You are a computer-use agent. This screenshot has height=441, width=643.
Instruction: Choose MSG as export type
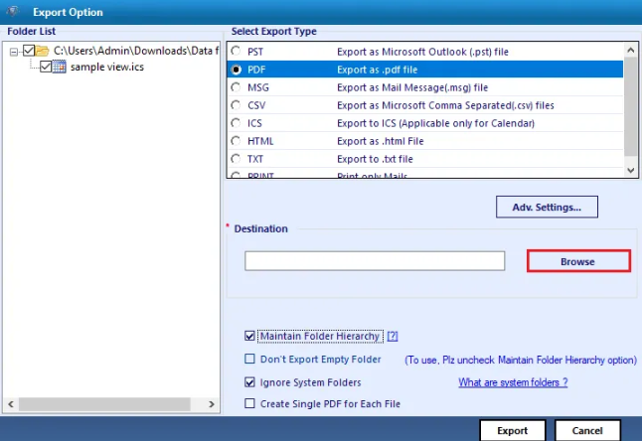[236, 87]
